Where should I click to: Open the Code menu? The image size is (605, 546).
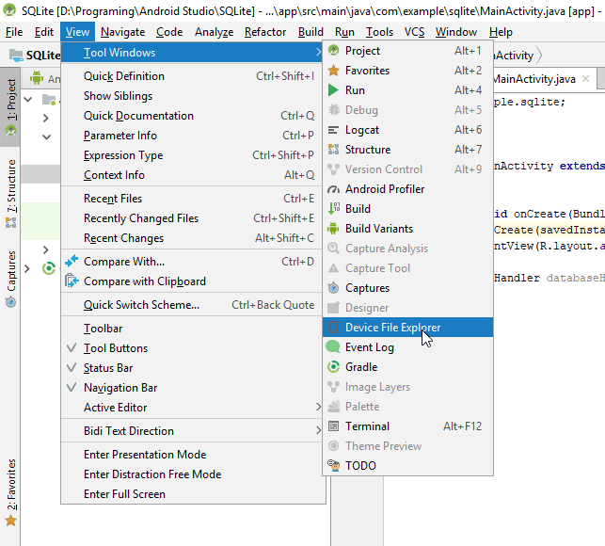169,32
